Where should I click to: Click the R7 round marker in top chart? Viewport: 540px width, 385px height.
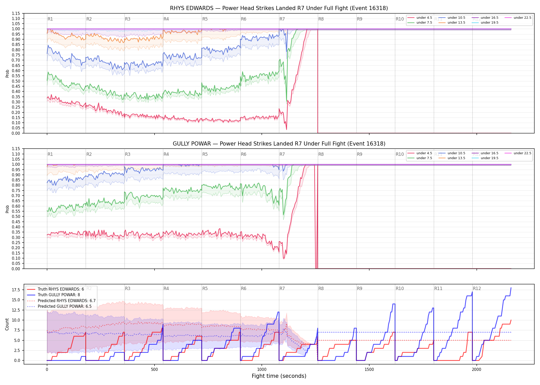(x=282, y=19)
